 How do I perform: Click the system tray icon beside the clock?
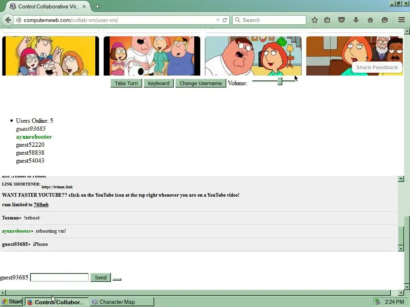377,302
